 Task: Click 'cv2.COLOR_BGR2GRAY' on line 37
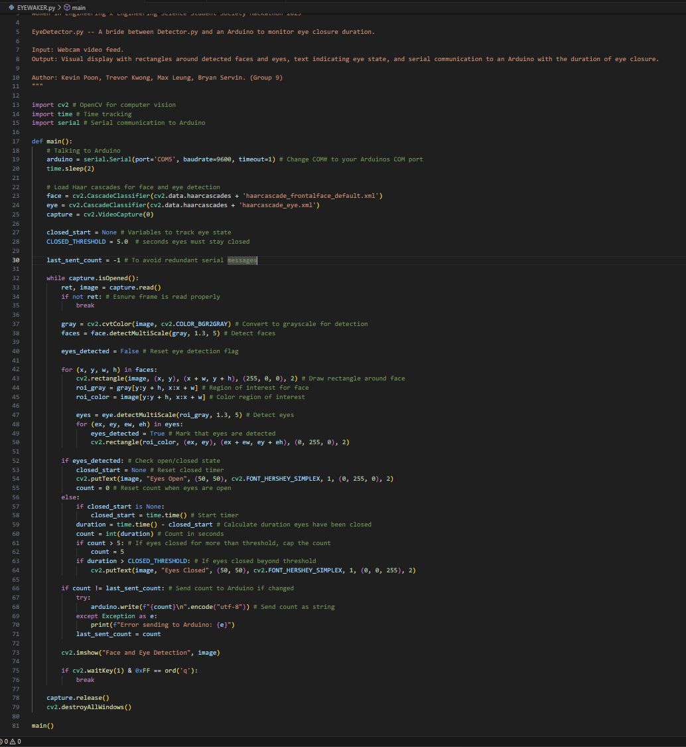click(x=194, y=324)
